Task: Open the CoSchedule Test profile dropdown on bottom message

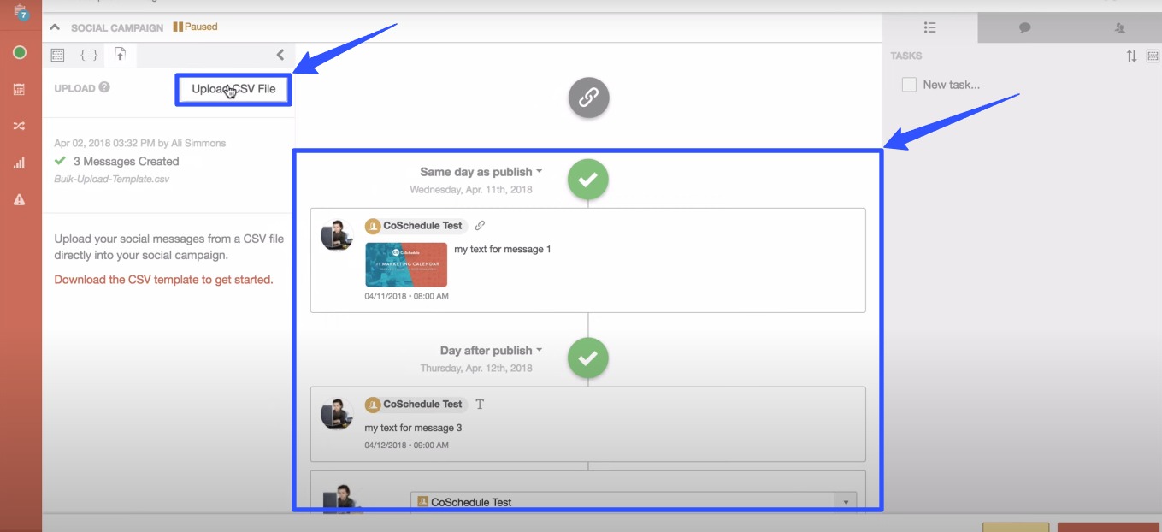Action: [843, 502]
